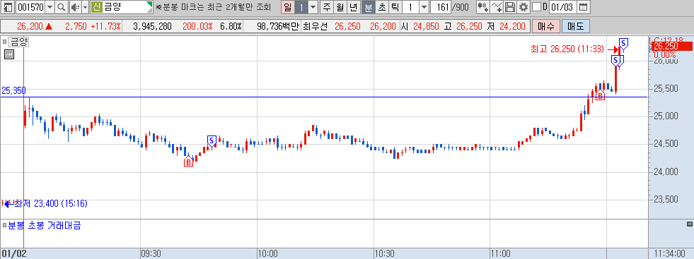Click the speaker sound alert icon
The width and height of the screenshot is (694, 259).
click(x=75, y=7)
